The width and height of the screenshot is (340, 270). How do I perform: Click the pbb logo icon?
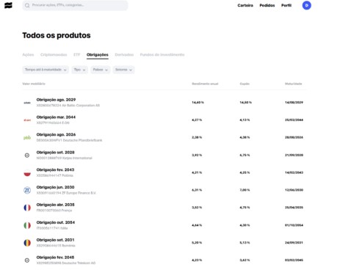[27, 138]
